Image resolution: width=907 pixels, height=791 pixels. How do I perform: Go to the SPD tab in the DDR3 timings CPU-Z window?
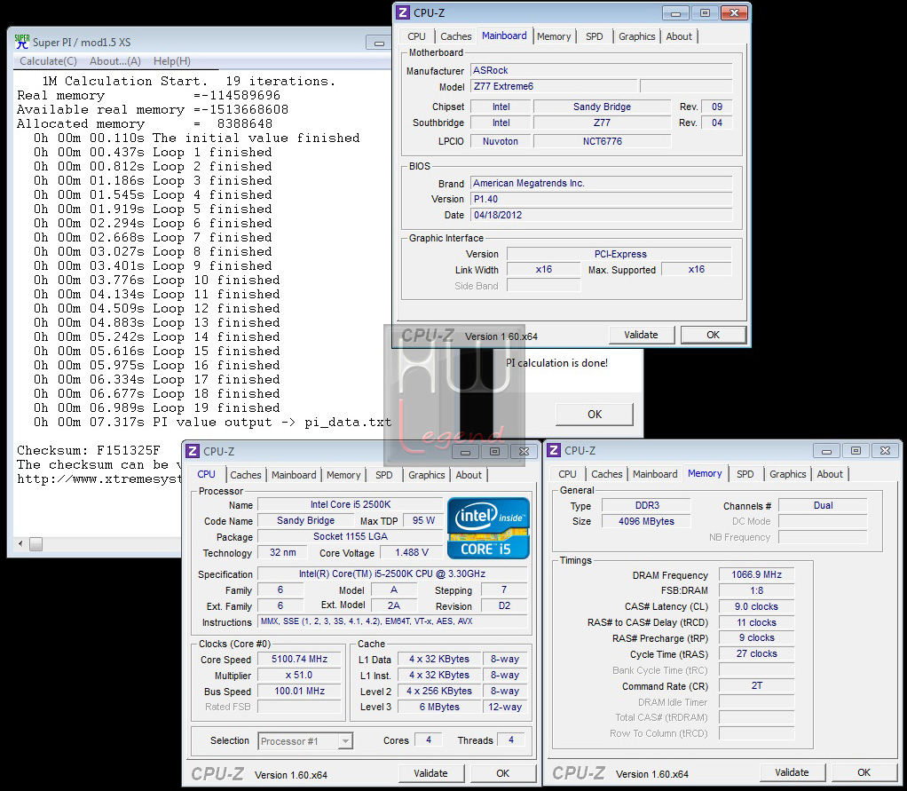point(745,474)
